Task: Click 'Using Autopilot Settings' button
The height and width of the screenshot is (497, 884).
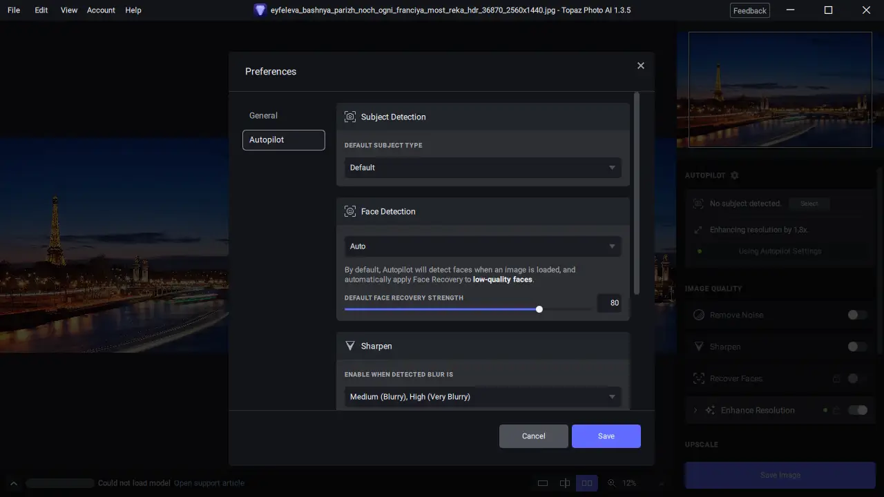Action: (780, 251)
